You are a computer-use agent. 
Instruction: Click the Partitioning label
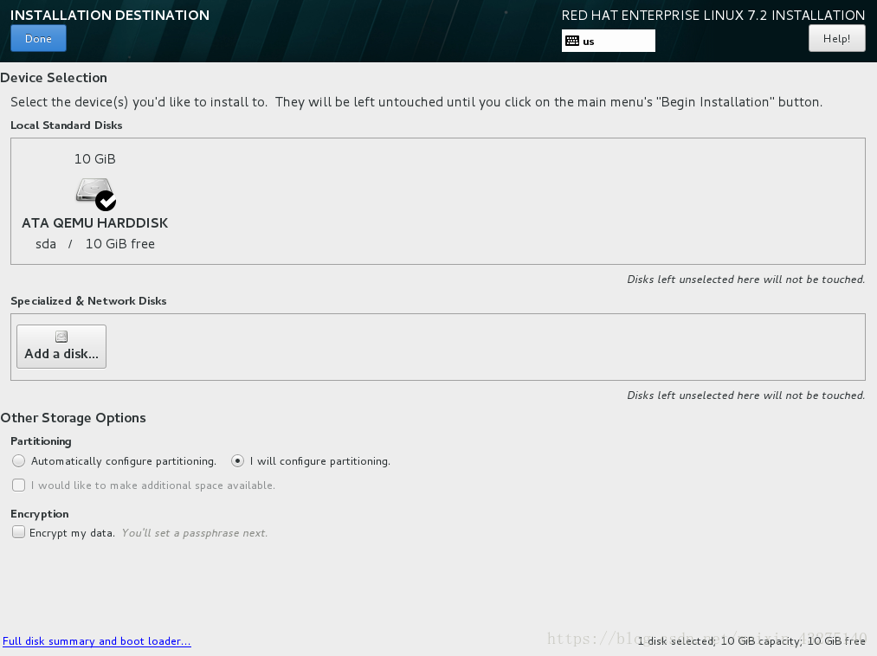tap(41, 441)
